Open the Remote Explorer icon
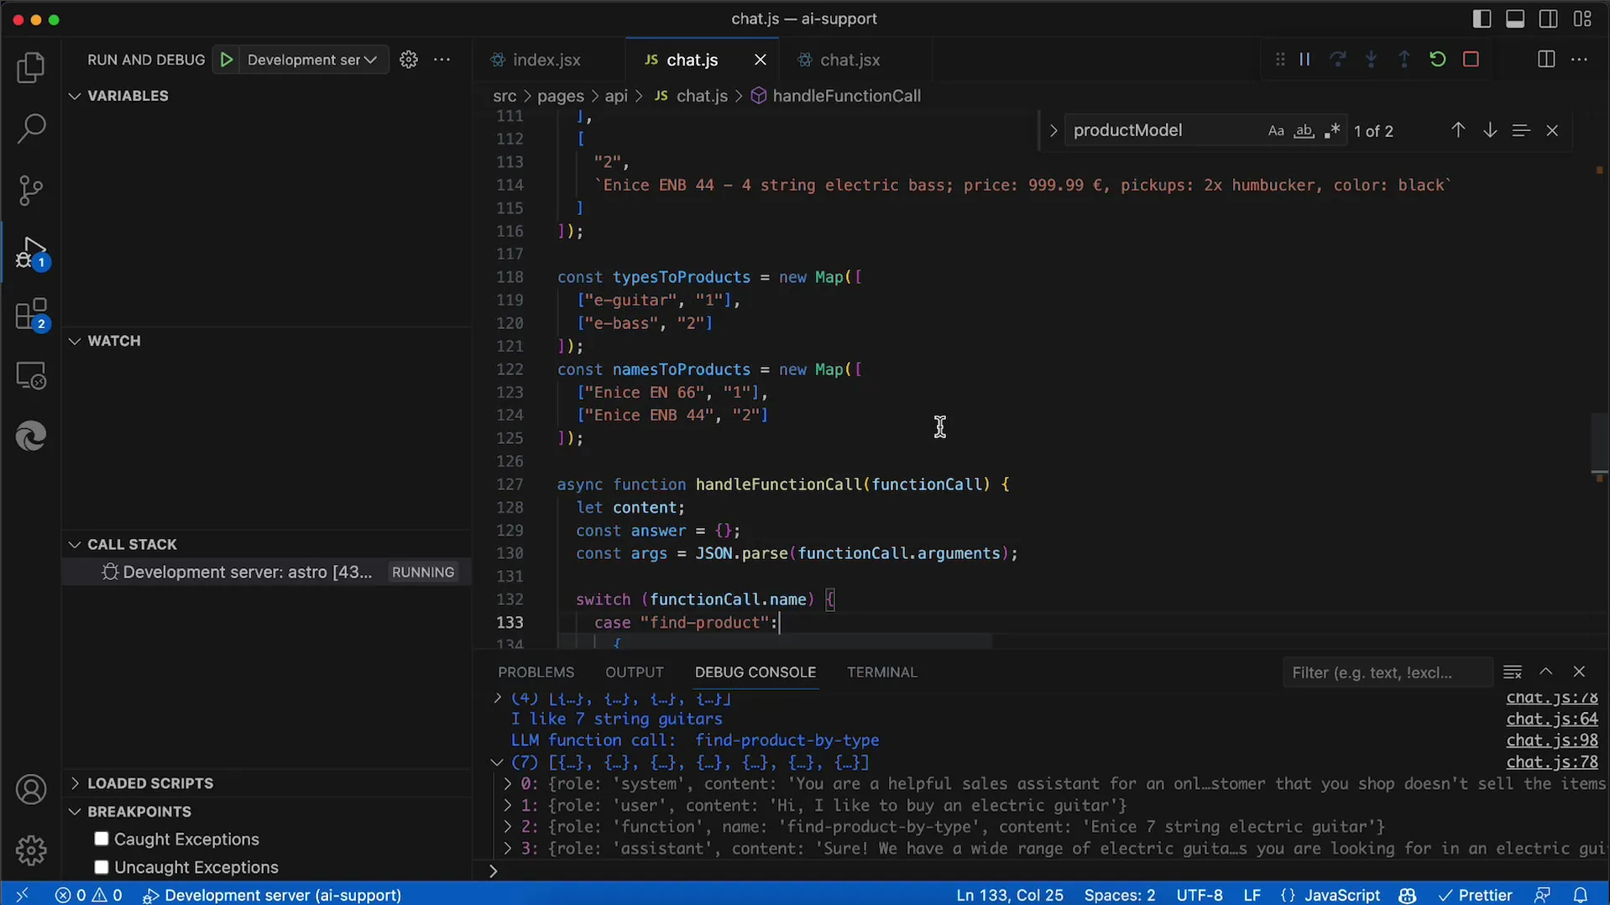The width and height of the screenshot is (1610, 905). click(x=31, y=375)
